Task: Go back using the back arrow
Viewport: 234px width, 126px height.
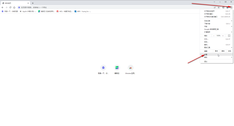Action: [x=2, y=7]
